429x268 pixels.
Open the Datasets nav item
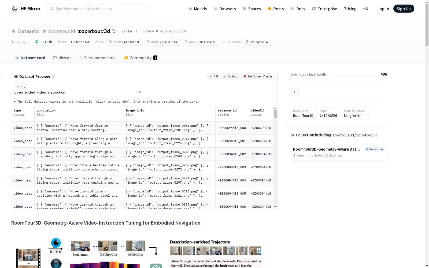225,9
